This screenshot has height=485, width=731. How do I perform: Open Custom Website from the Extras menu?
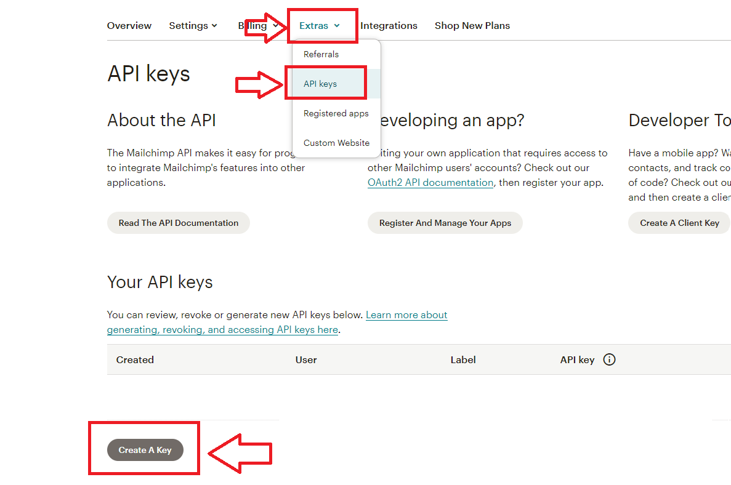pyautogui.click(x=337, y=143)
